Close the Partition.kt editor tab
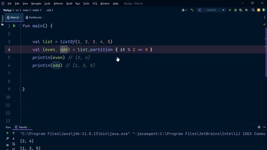Viewport: 267px width, 150px height. (x=43, y=17)
